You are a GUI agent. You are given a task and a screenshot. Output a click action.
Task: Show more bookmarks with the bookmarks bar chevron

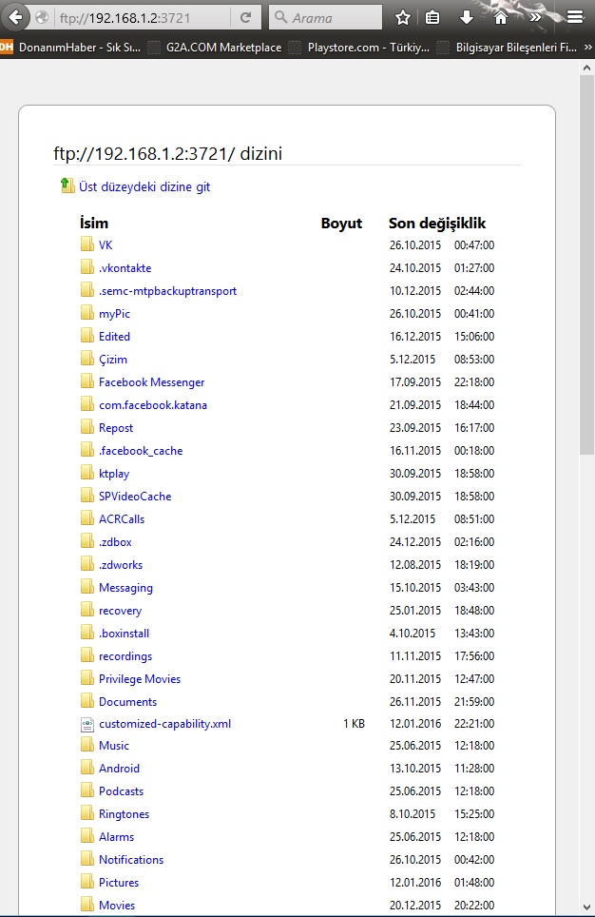coord(586,47)
